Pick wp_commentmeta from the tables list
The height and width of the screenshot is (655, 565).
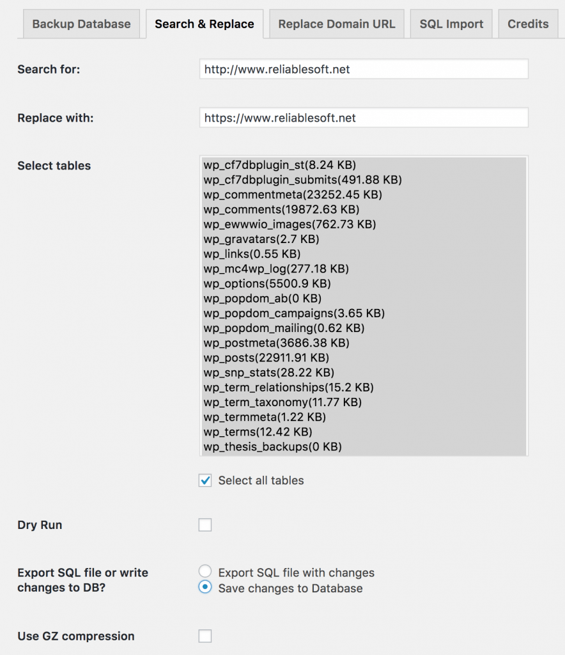[293, 194]
